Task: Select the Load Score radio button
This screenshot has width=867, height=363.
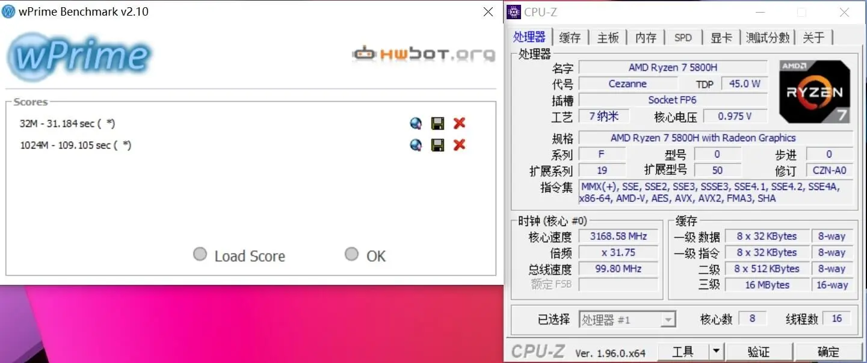Action: pyautogui.click(x=200, y=254)
